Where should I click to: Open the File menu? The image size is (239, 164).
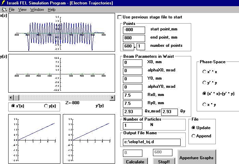pyautogui.click(x=12, y=10)
